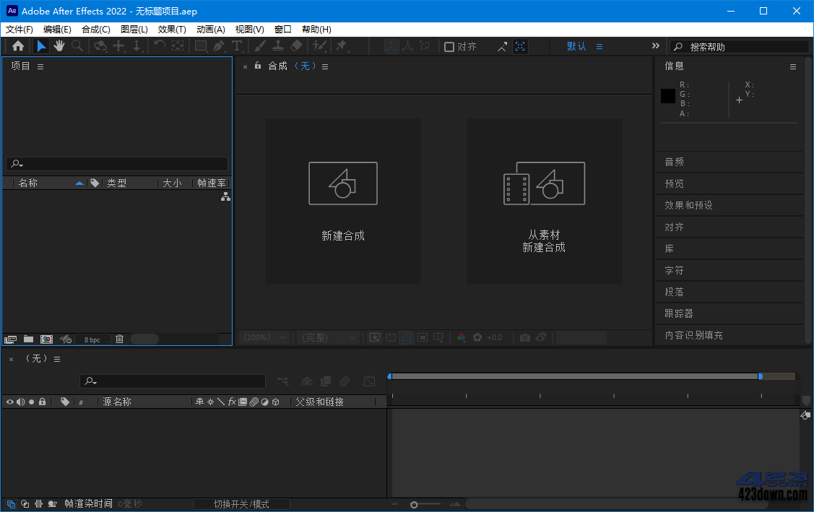Open the 默认 workspace menu
This screenshot has height=512, width=814.
[576, 45]
